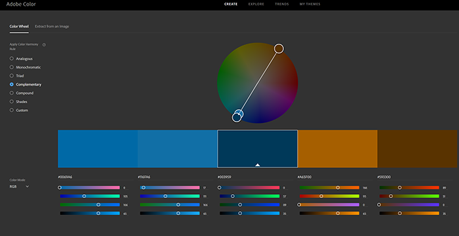Select the Compound harmony rule

click(22, 93)
